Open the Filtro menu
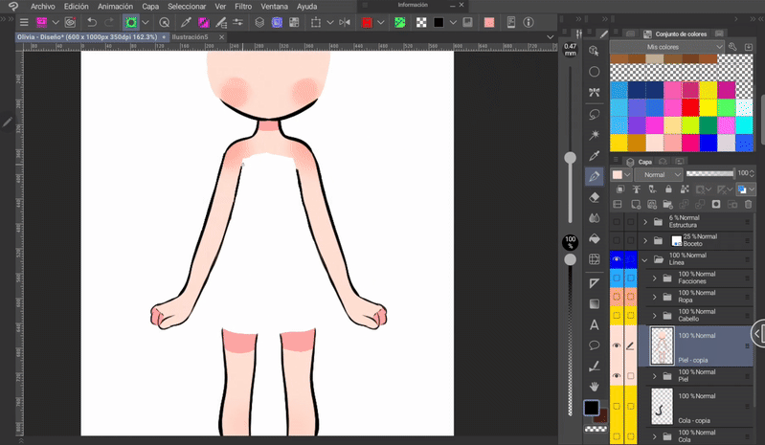 pyautogui.click(x=243, y=6)
